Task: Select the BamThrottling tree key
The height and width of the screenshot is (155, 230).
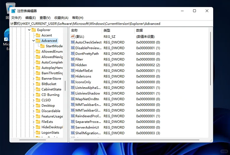Action: [52, 73]
